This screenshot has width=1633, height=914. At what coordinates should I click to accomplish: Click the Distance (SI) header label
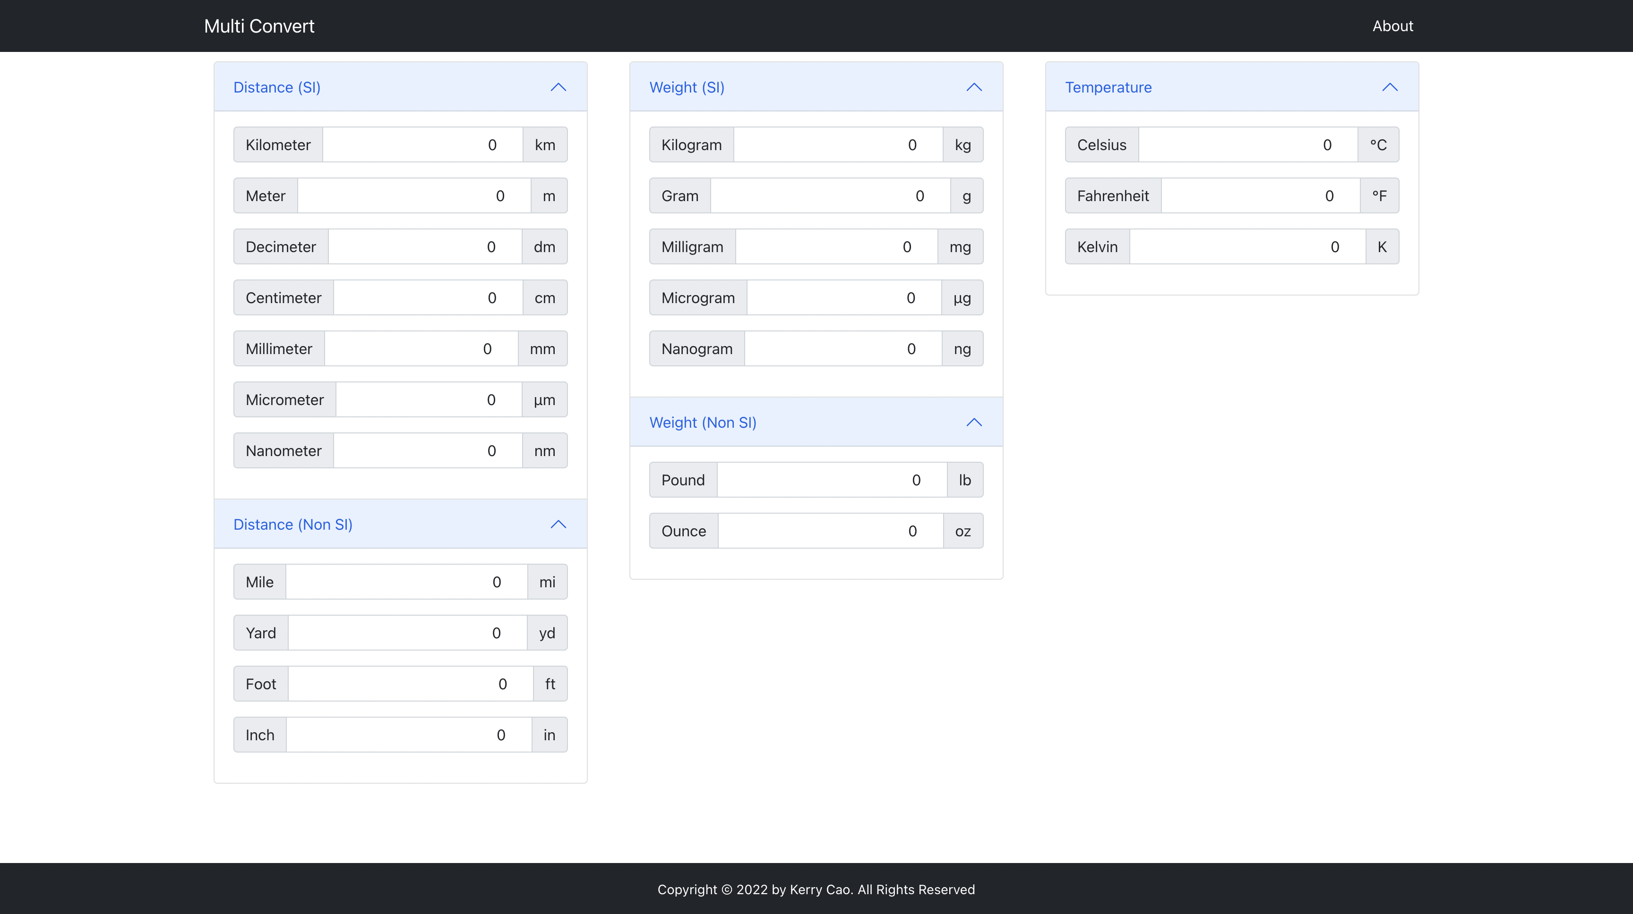276,87
